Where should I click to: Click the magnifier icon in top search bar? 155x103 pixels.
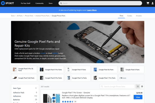(61, 3)
